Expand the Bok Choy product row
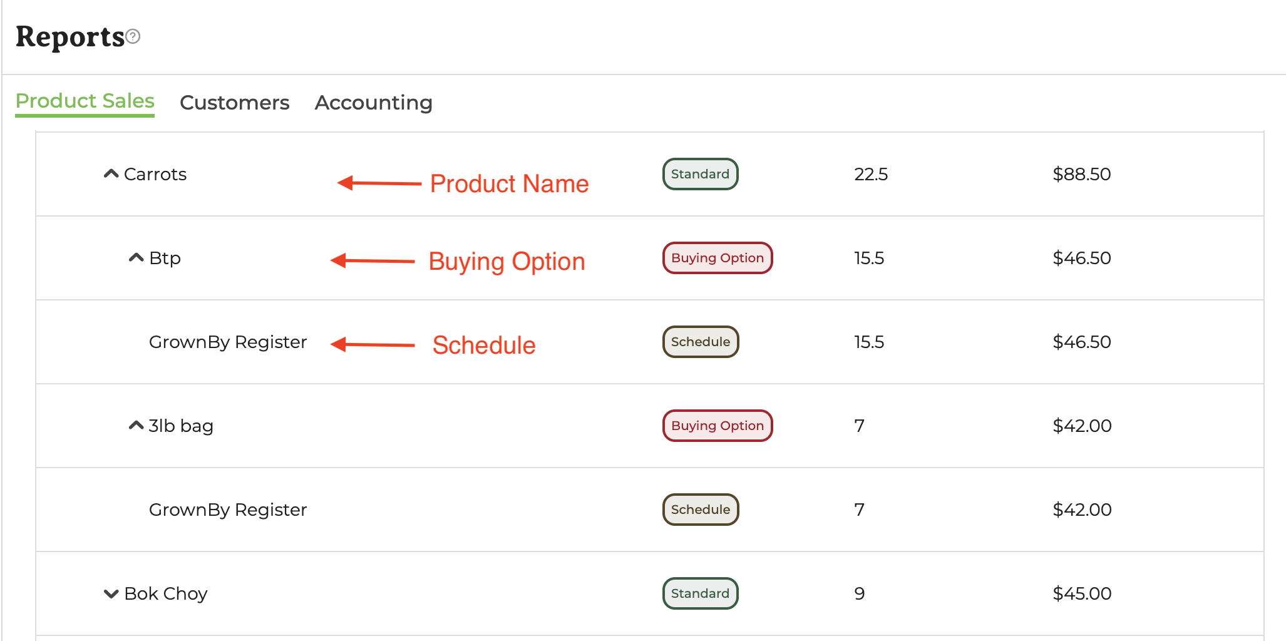This screenshot has height=641, width=1286. [111, 593]
